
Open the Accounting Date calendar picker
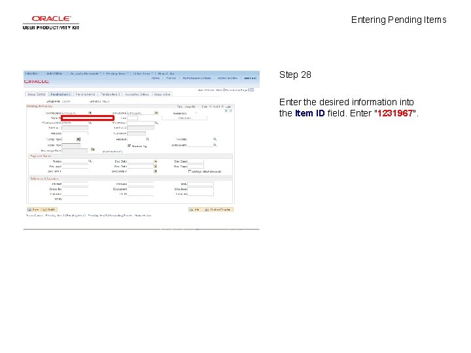click(90, 113)
